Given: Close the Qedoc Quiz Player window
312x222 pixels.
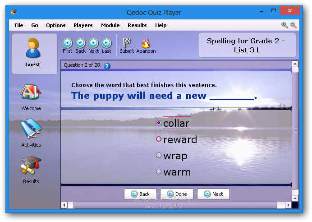Looking at the screenshot, I should (x=290, y=10).
